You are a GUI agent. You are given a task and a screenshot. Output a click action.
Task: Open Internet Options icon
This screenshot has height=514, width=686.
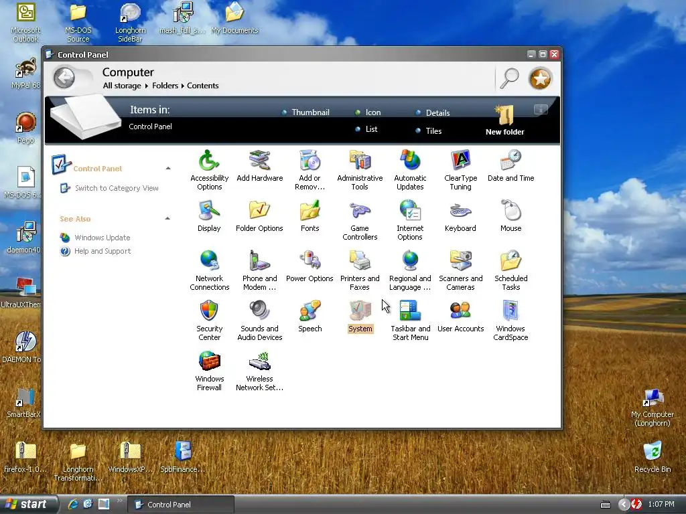pyautogui.click(x=410, y=220)
